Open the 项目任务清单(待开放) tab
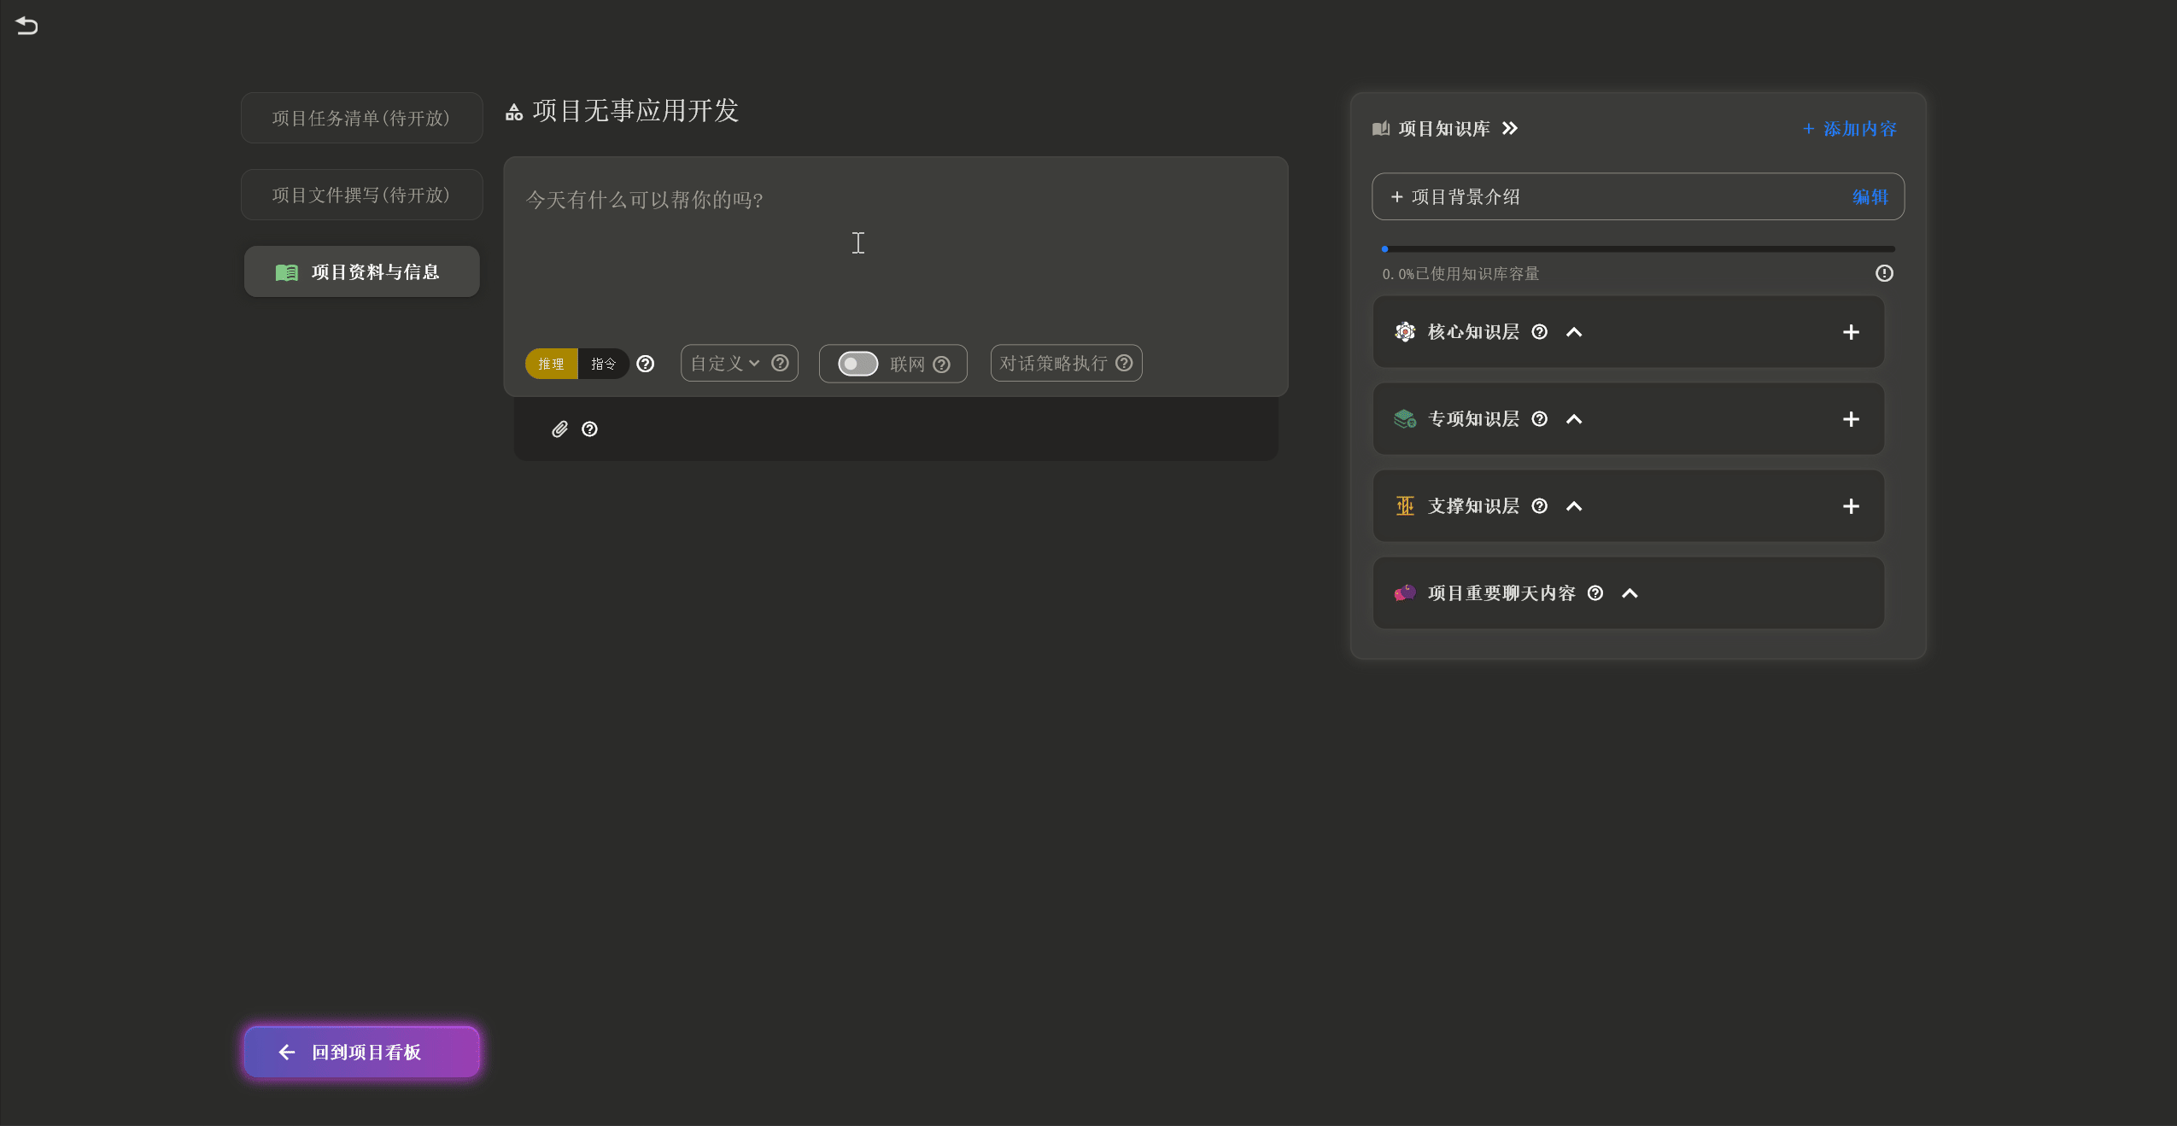 click(x=361, y=118)
